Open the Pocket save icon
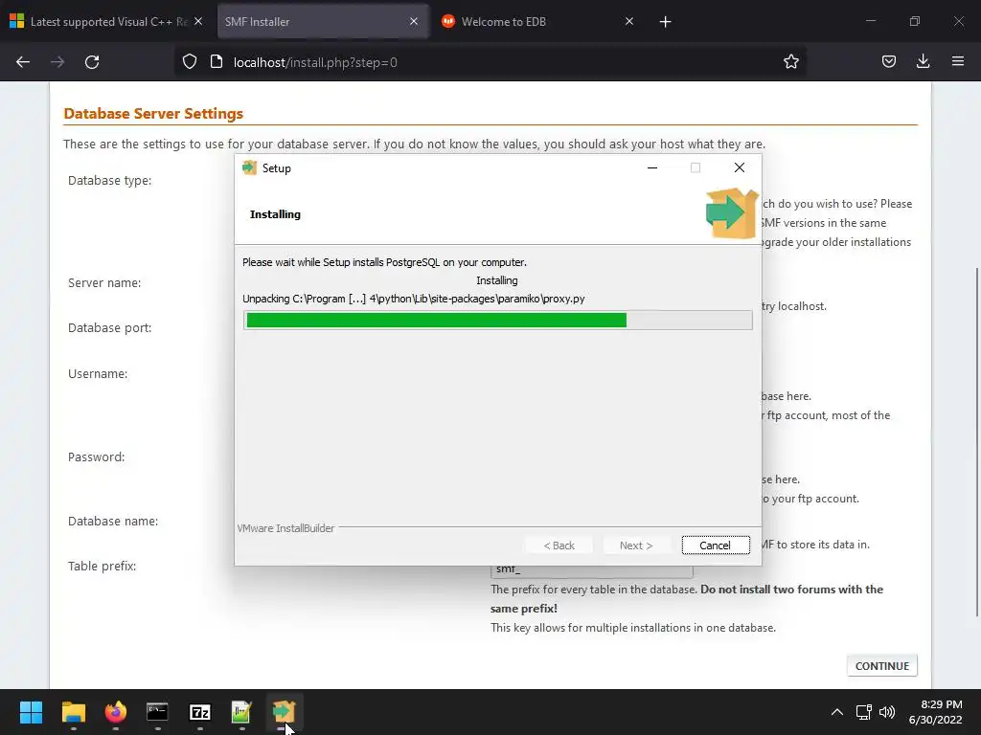The height and width of the screenshot is (735, 981). (888, 62)
